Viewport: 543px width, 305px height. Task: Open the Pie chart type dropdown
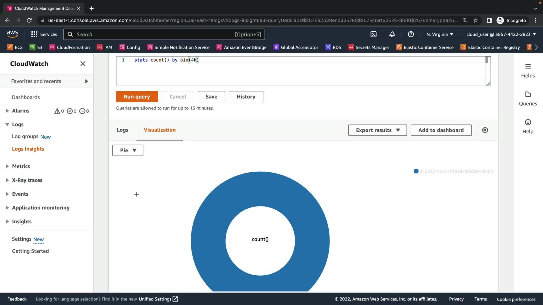(x=128, y=150)
